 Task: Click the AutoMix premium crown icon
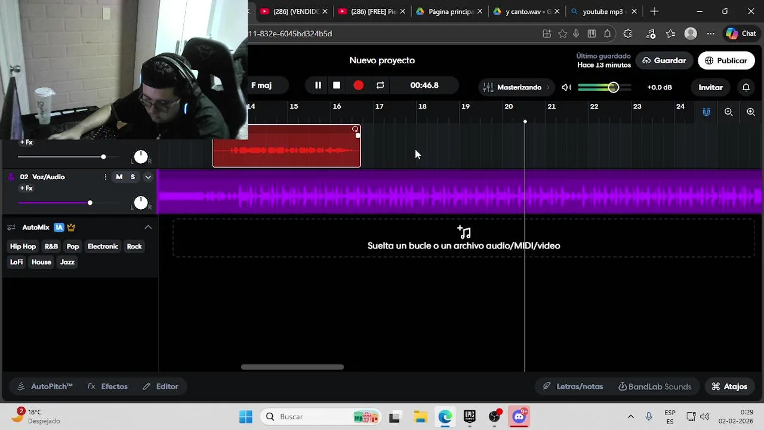[71, 227]
